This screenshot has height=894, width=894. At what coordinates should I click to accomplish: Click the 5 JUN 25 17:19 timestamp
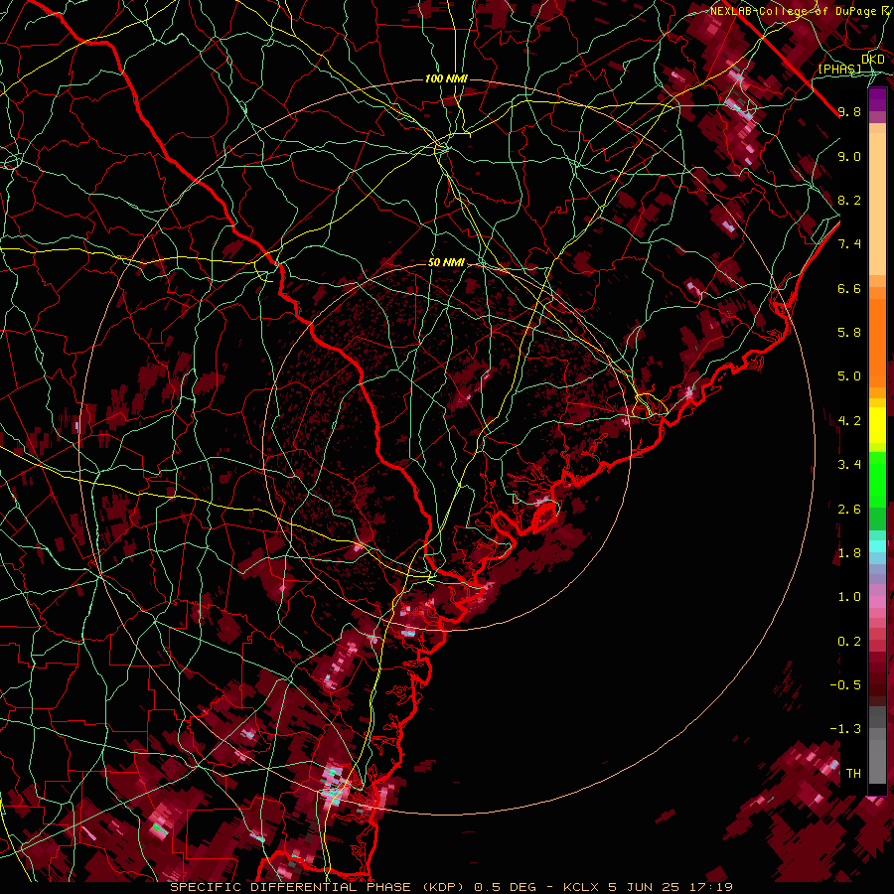[670, 887]
